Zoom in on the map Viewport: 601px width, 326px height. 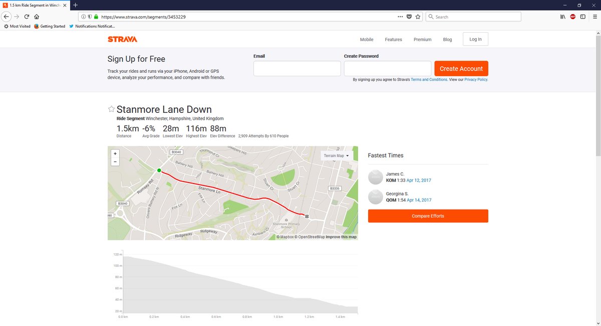[115, 153]
